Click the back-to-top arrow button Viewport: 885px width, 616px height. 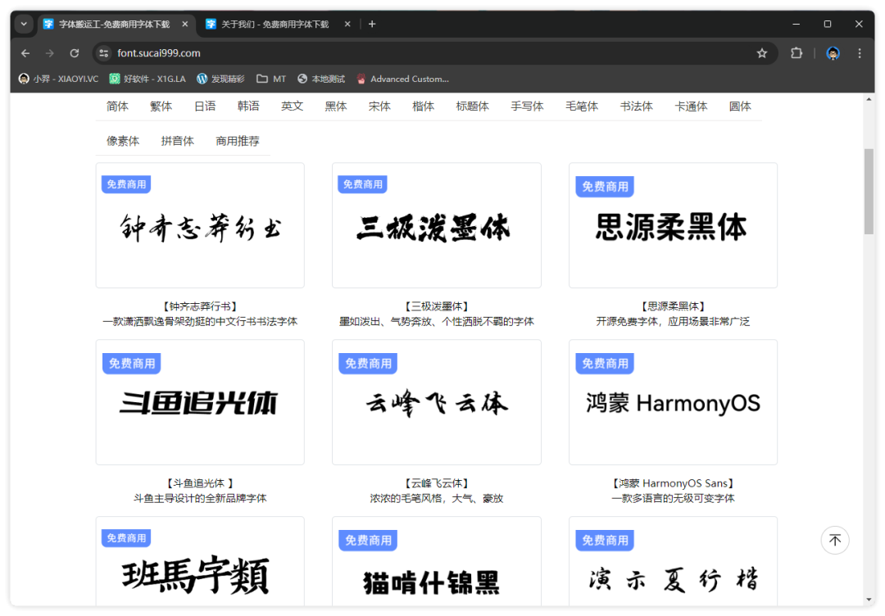tap(835, 541)
